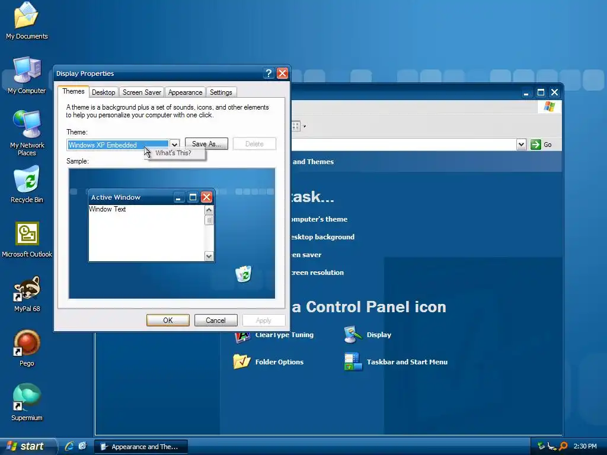Click the Safely Remove Hardware tray icon
This screenshot has width=607, height=455.
541,446
